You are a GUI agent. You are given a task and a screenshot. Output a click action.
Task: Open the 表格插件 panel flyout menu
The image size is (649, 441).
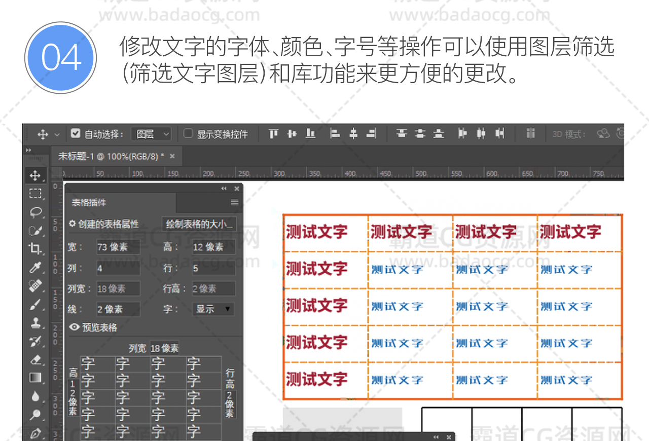(x=235, y=203)
